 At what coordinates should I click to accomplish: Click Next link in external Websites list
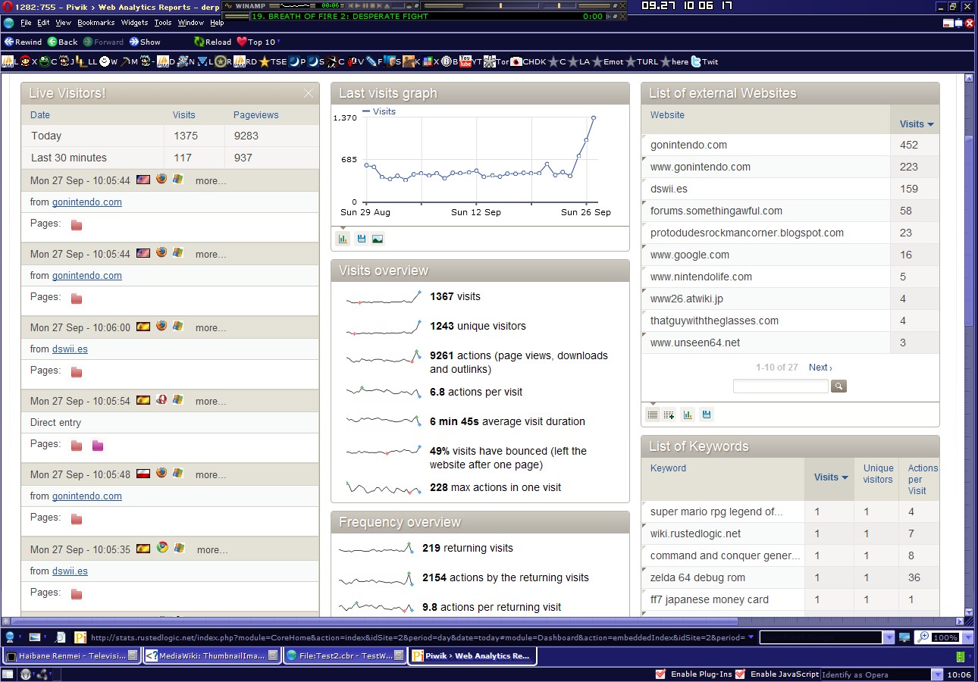click(x=820, y=368)
